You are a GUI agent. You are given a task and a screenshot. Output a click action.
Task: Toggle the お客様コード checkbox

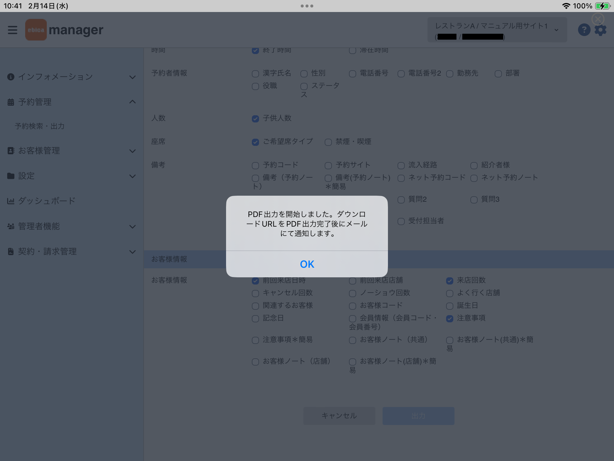click(x=353, y=306)
